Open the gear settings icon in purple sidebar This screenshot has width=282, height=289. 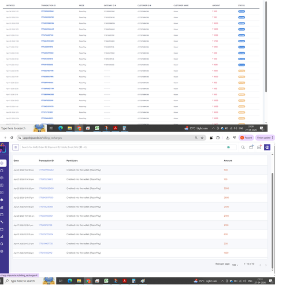click(2, 251)
